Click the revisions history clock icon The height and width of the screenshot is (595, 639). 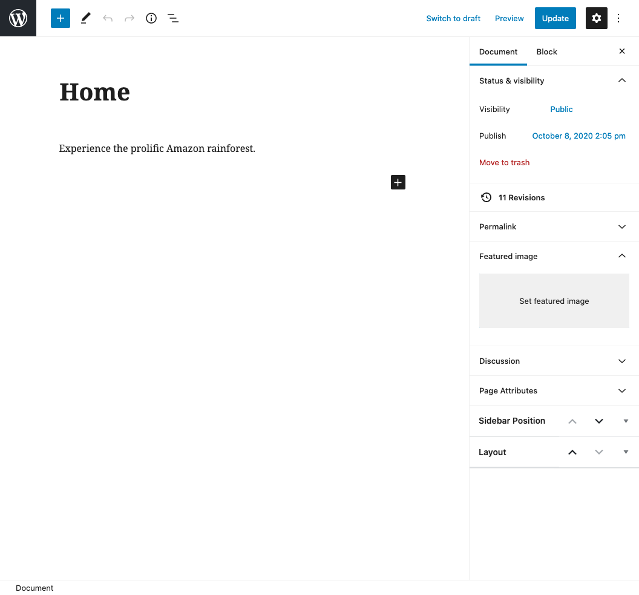point(486,197)
